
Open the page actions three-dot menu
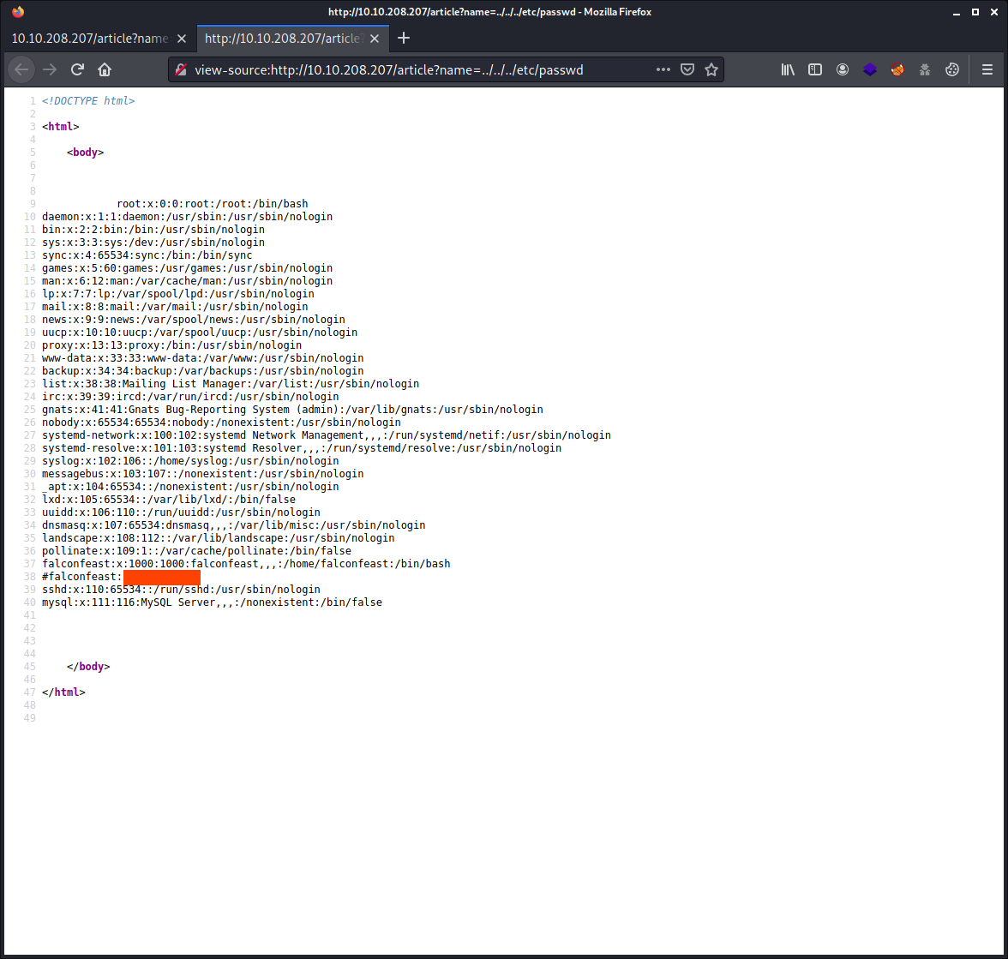(x=663, y=69)
